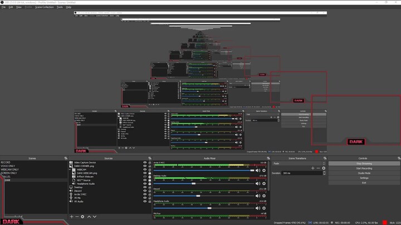
Task: Open source properties gear in Sources toolbar
Action: pyautogui.click(x=82, y=217)
